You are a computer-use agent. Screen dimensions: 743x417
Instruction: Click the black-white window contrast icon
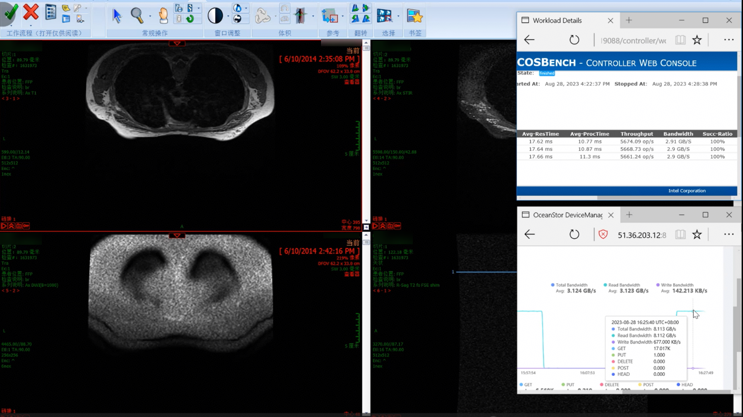click(x=215, y=16)
